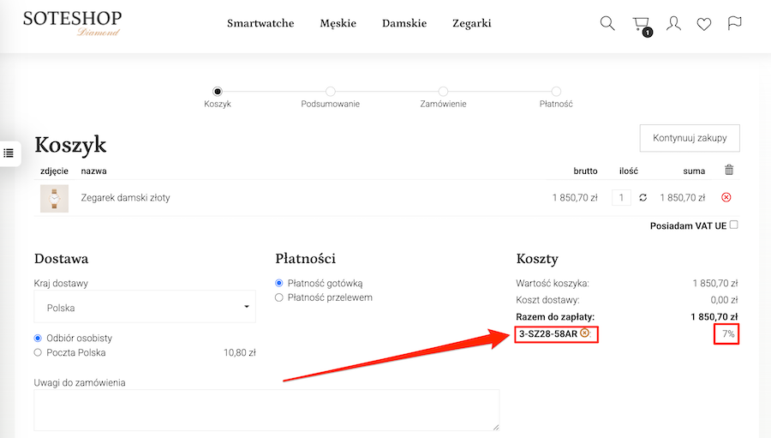This screenshot has height=438, width=771.
Task: Choose Płatność przelewem payment
Action: click(x=278, y=297)
